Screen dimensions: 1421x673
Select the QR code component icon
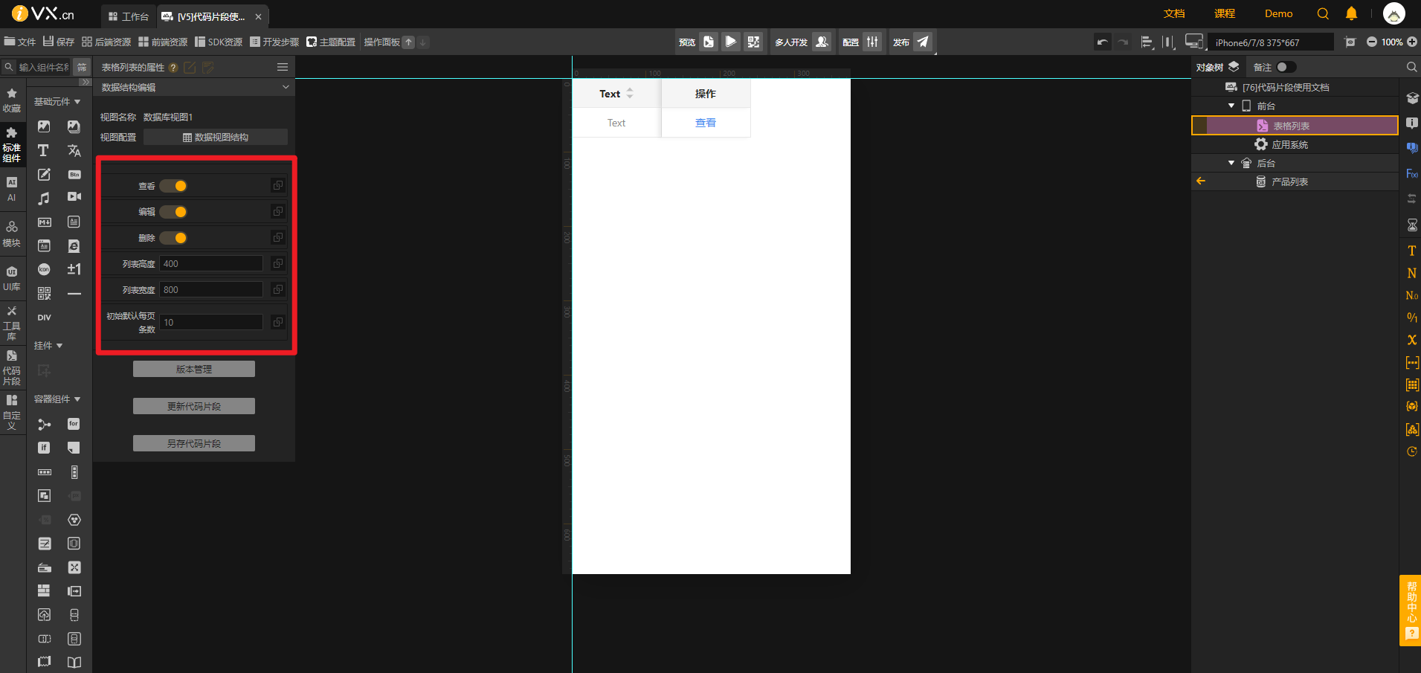[x=44, y=294]
